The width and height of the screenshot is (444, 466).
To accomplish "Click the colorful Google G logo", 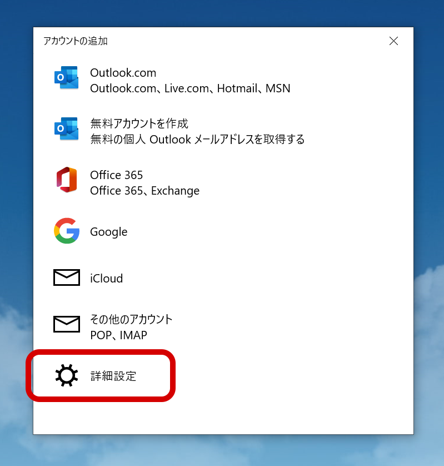I will point(66,231).
